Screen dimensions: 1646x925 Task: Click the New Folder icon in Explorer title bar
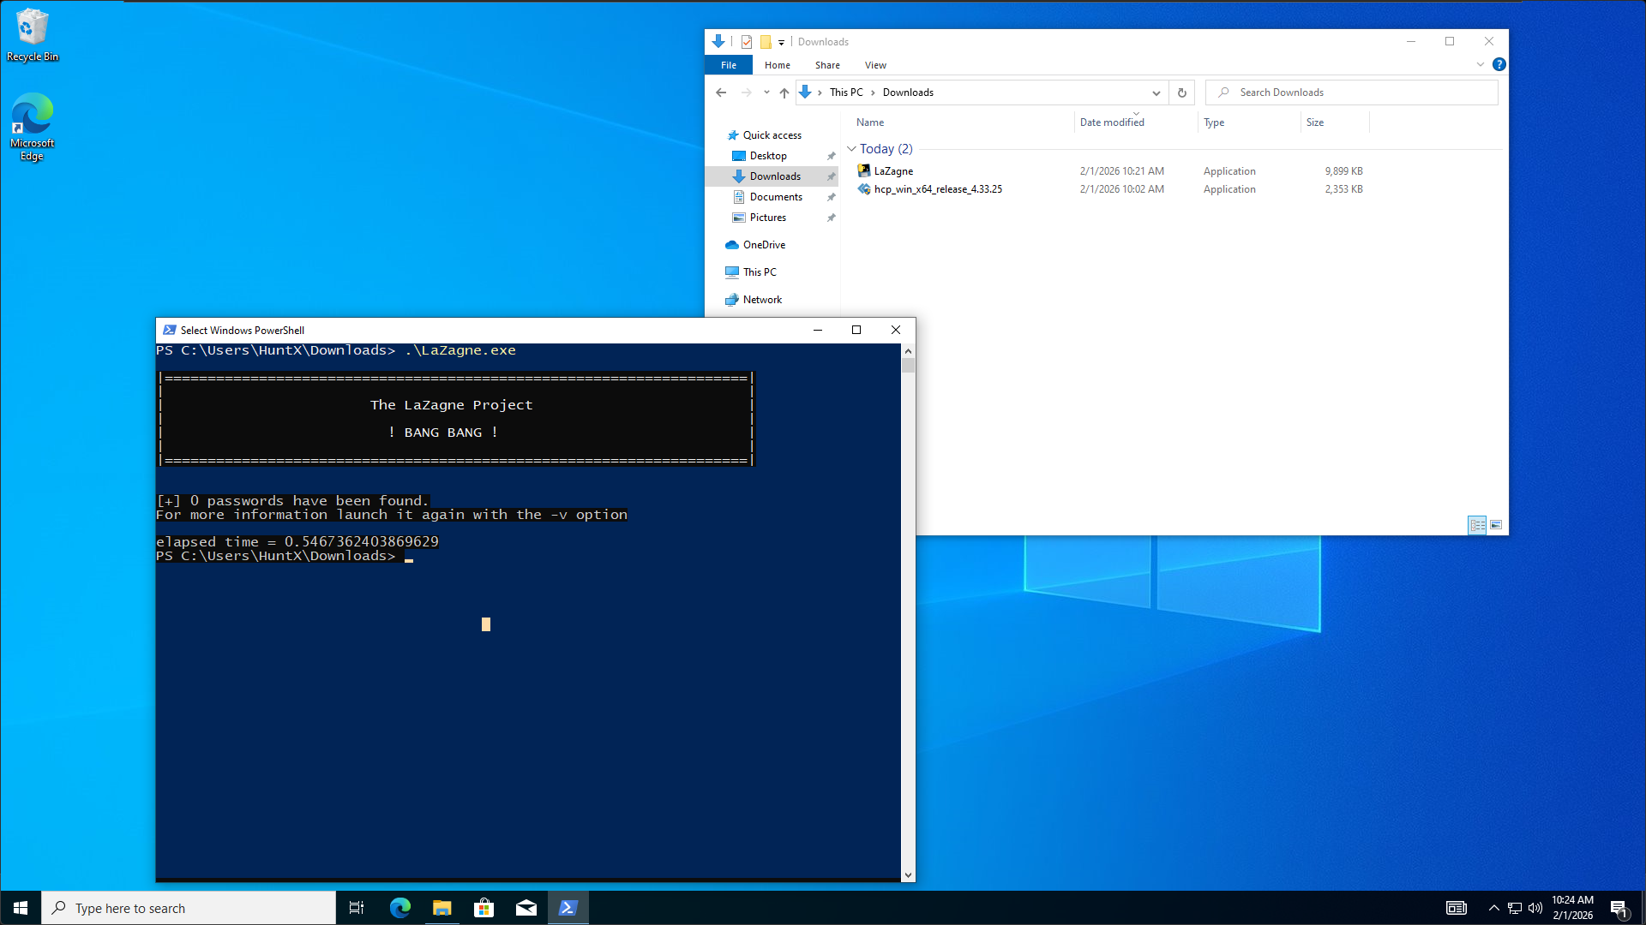(766, 42)
